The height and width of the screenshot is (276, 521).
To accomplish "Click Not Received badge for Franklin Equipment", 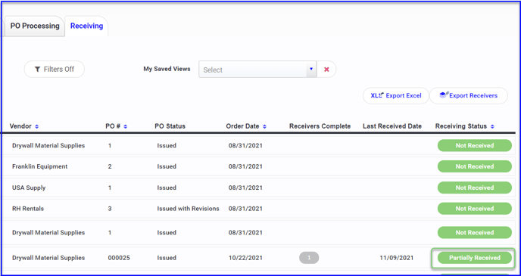I will coord(475,166).
